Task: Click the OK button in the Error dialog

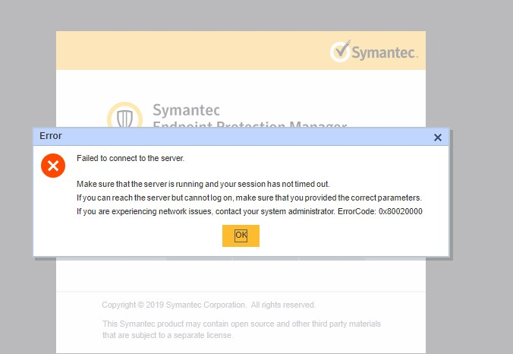Action: (x=241, y=235)
